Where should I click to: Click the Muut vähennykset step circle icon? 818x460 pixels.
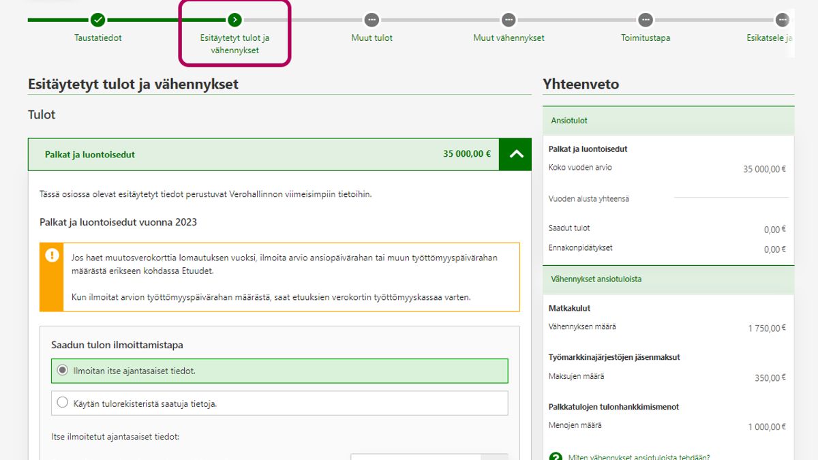pos(509,20)
